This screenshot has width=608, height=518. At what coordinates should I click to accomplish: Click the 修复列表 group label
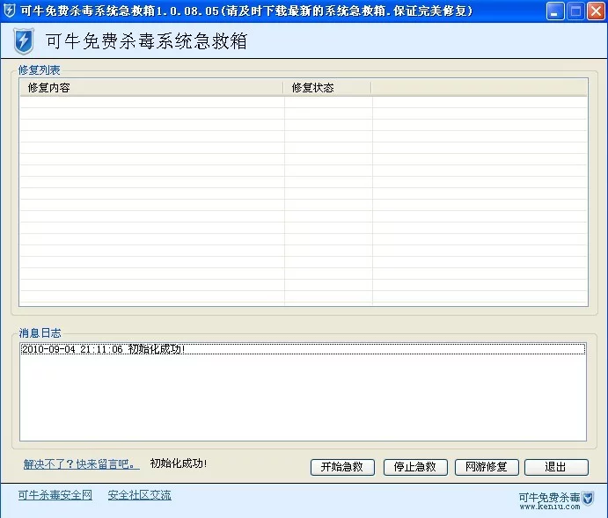(40, 70)
